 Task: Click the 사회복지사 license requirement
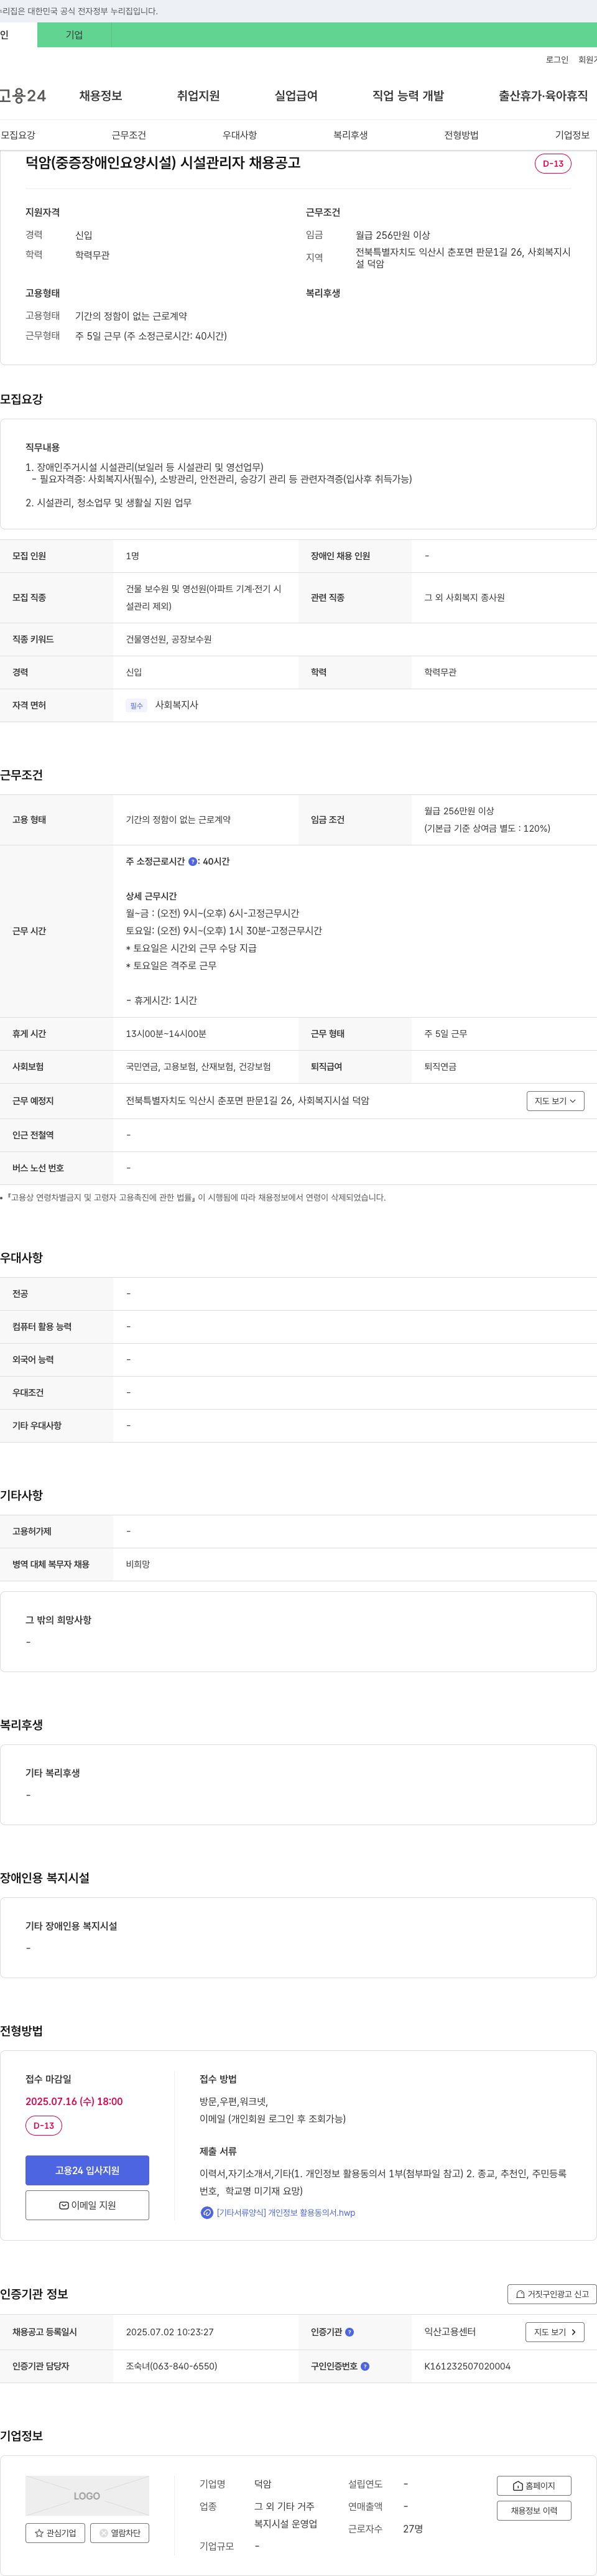pos(176,705)
